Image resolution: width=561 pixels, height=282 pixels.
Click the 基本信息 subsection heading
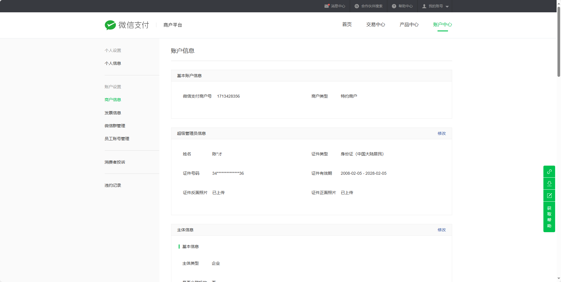pyautogui.click(x=190, y=247)
